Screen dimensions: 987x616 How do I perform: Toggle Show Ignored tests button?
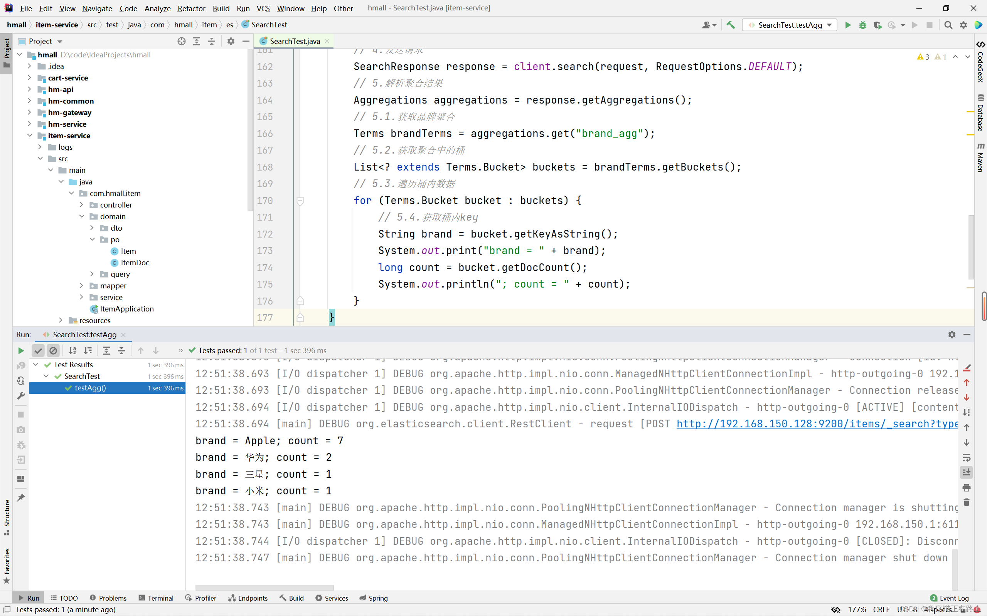(53, 350)
